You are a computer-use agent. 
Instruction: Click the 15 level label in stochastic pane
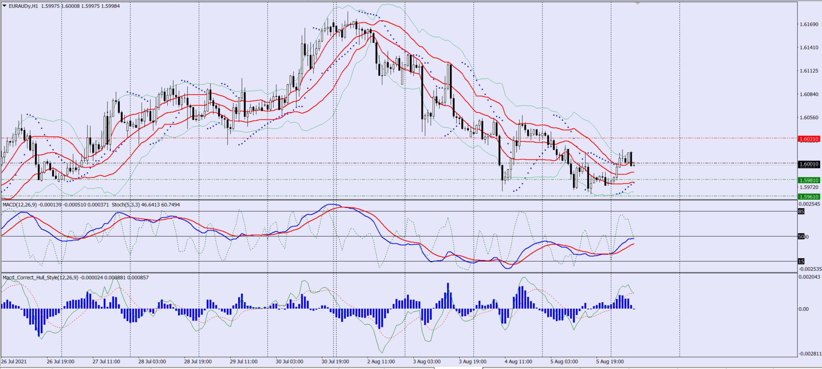point(801,261)
